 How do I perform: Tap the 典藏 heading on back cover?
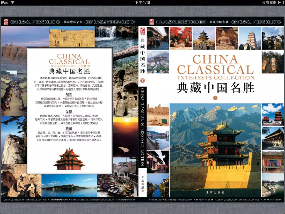[x=69, y=128]
